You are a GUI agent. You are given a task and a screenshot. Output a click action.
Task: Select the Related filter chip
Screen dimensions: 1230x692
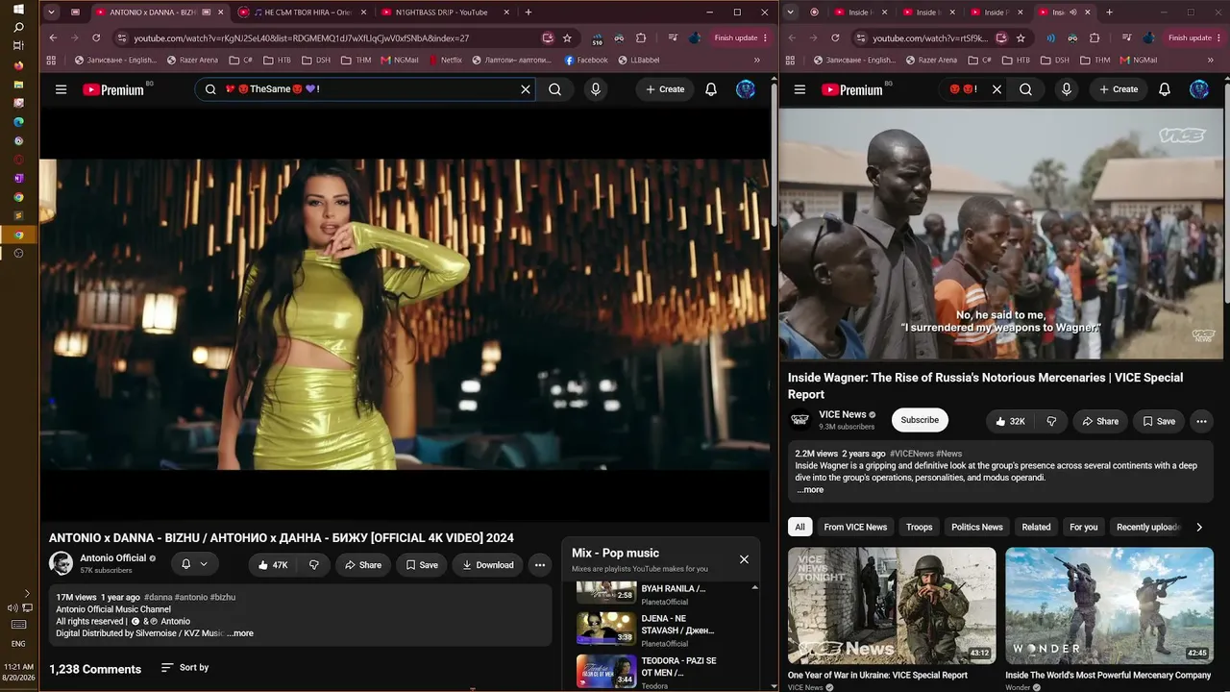coord(1036,527)
